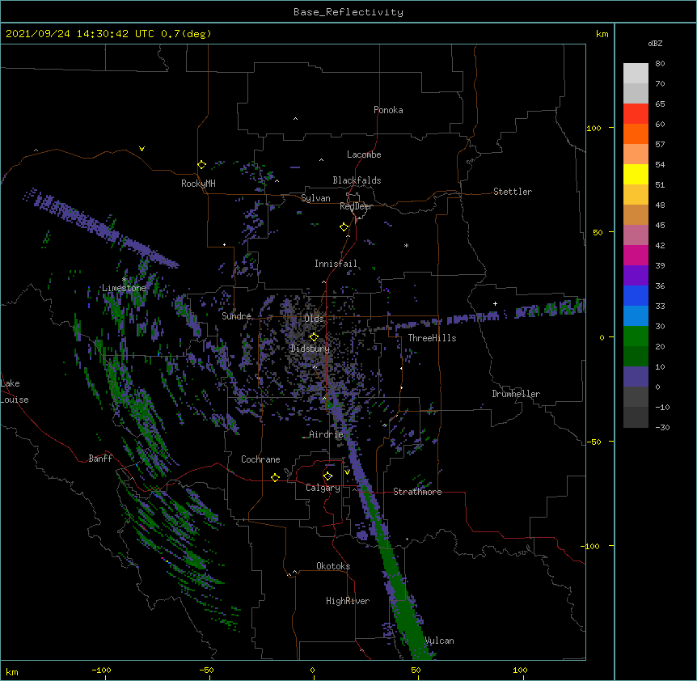The image size is (697, 681).
Task: Click the Lacombe city label
Action: (x=364, y=154)
